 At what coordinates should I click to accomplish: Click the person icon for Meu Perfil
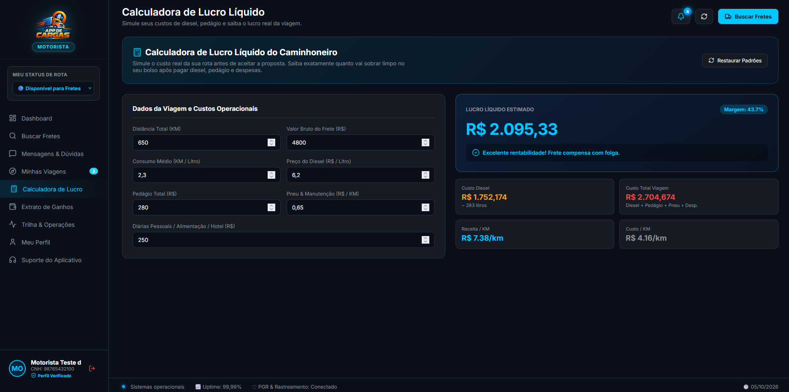click(x=13, y=242)
